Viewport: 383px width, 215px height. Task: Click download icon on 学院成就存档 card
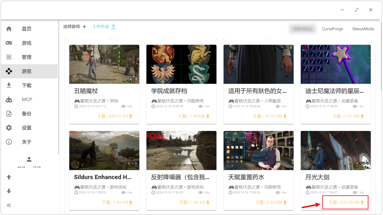tap(208, 116)
